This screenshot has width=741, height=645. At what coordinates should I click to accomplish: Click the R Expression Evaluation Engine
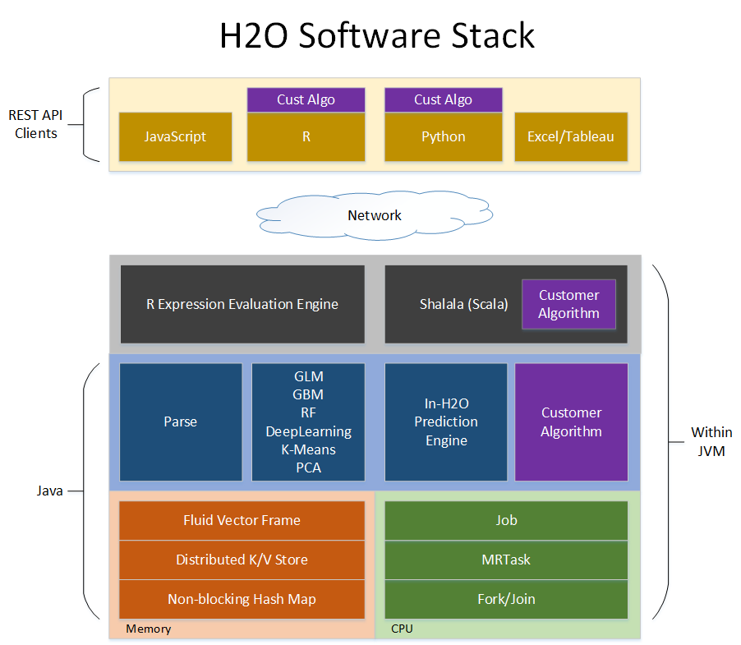[x=242, y=304]
